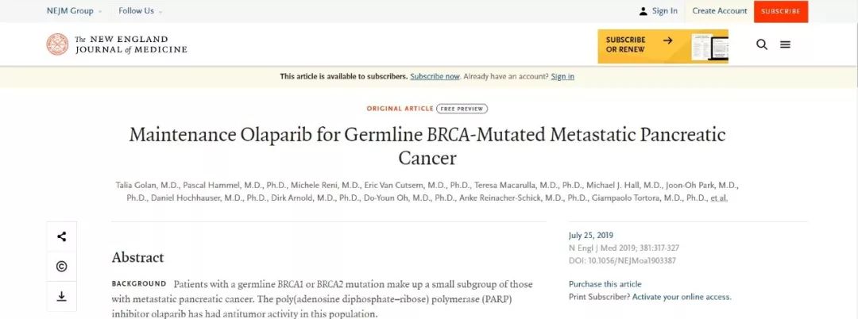
Task: Click the person icon beside Sign In
Action: point(643,11)
